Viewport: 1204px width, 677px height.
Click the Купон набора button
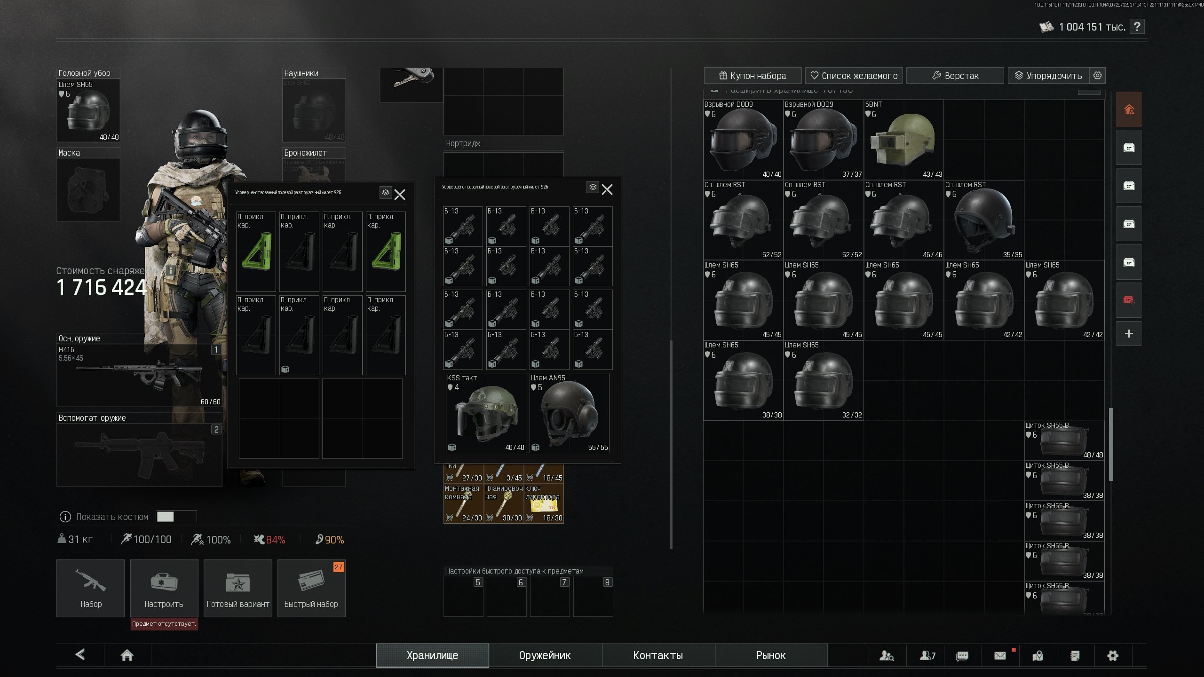pyautogui.click(x=752, y=76)
